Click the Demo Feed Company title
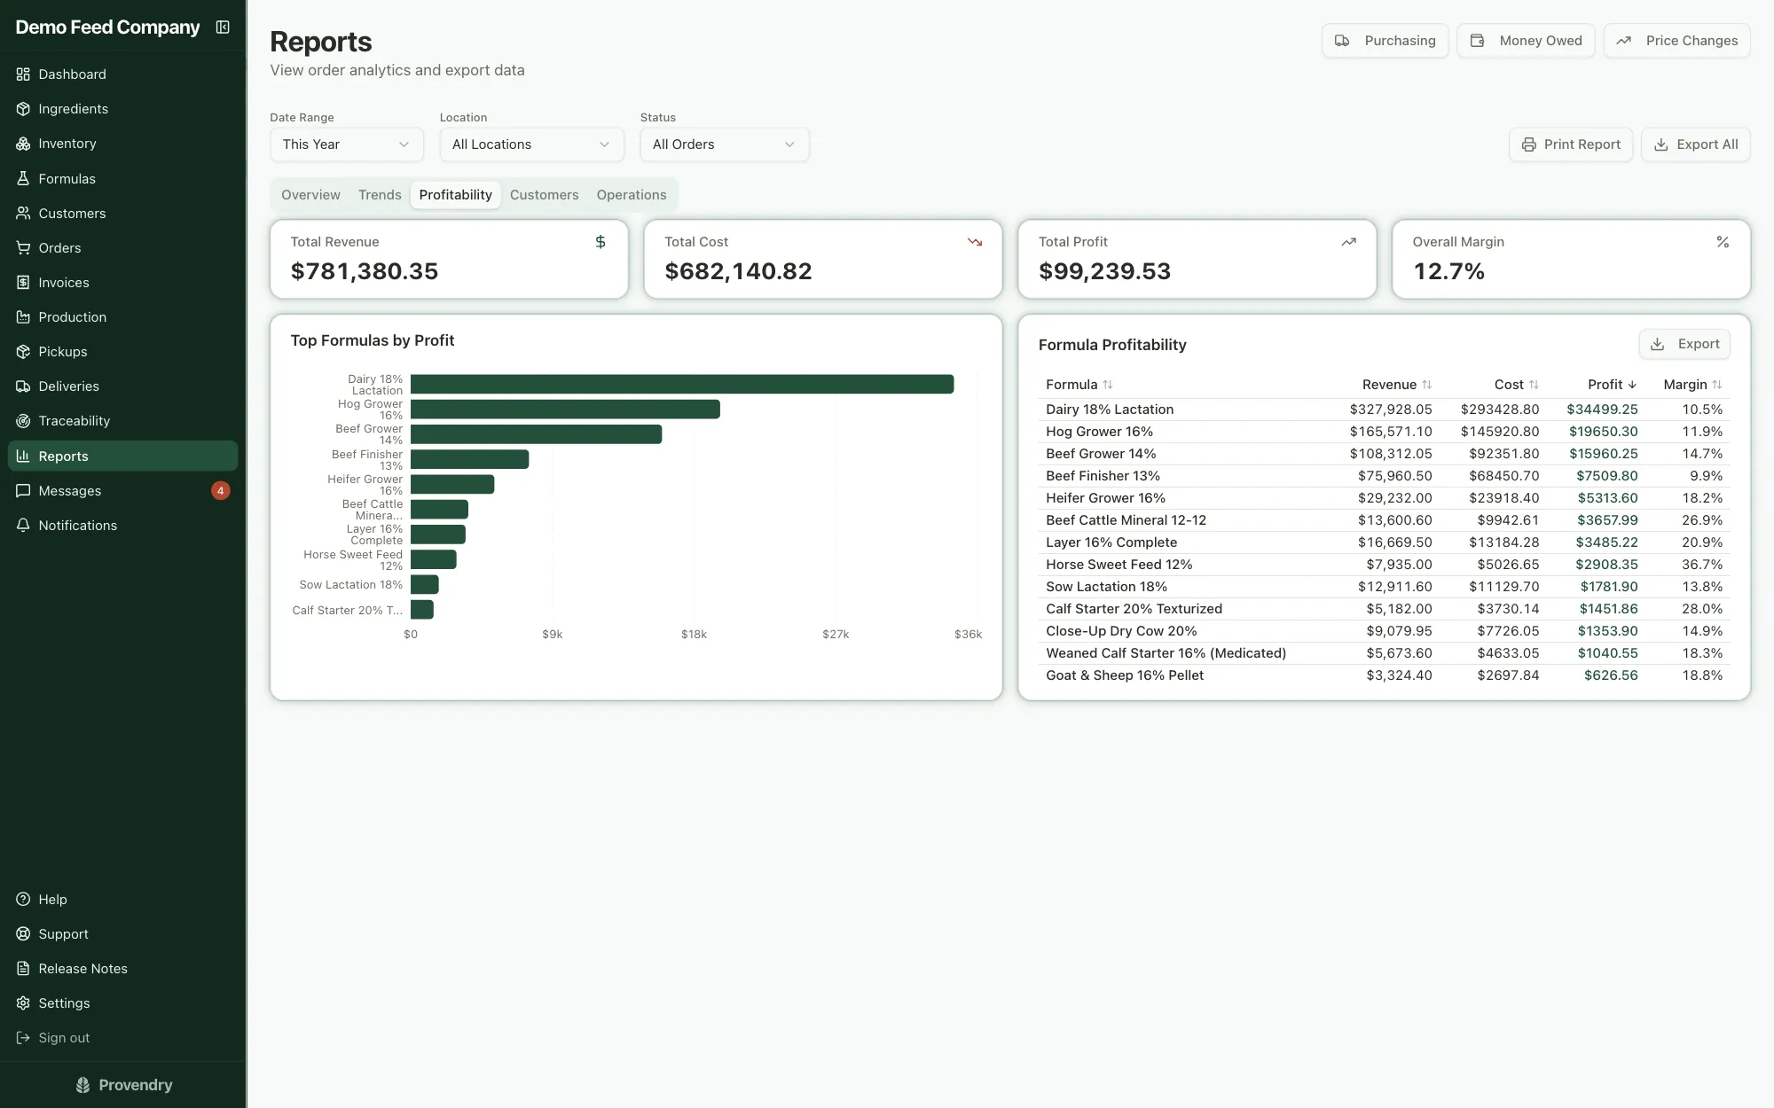Image resolution: width=1774 pixels, height=1108 pixels. pos(107,27)
